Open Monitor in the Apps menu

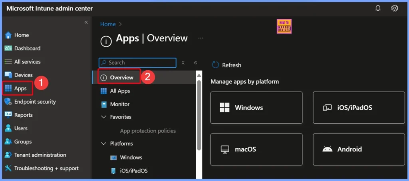120,104
